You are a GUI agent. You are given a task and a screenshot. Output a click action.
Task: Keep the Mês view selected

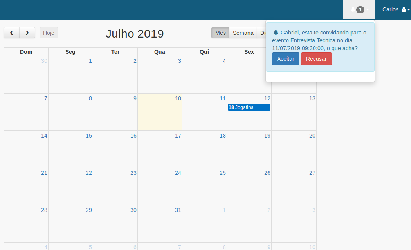point(220,33)
